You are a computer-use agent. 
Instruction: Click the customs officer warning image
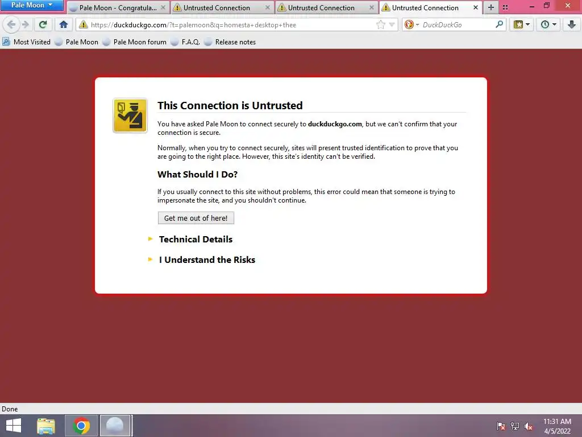click(x=130, y=116)
